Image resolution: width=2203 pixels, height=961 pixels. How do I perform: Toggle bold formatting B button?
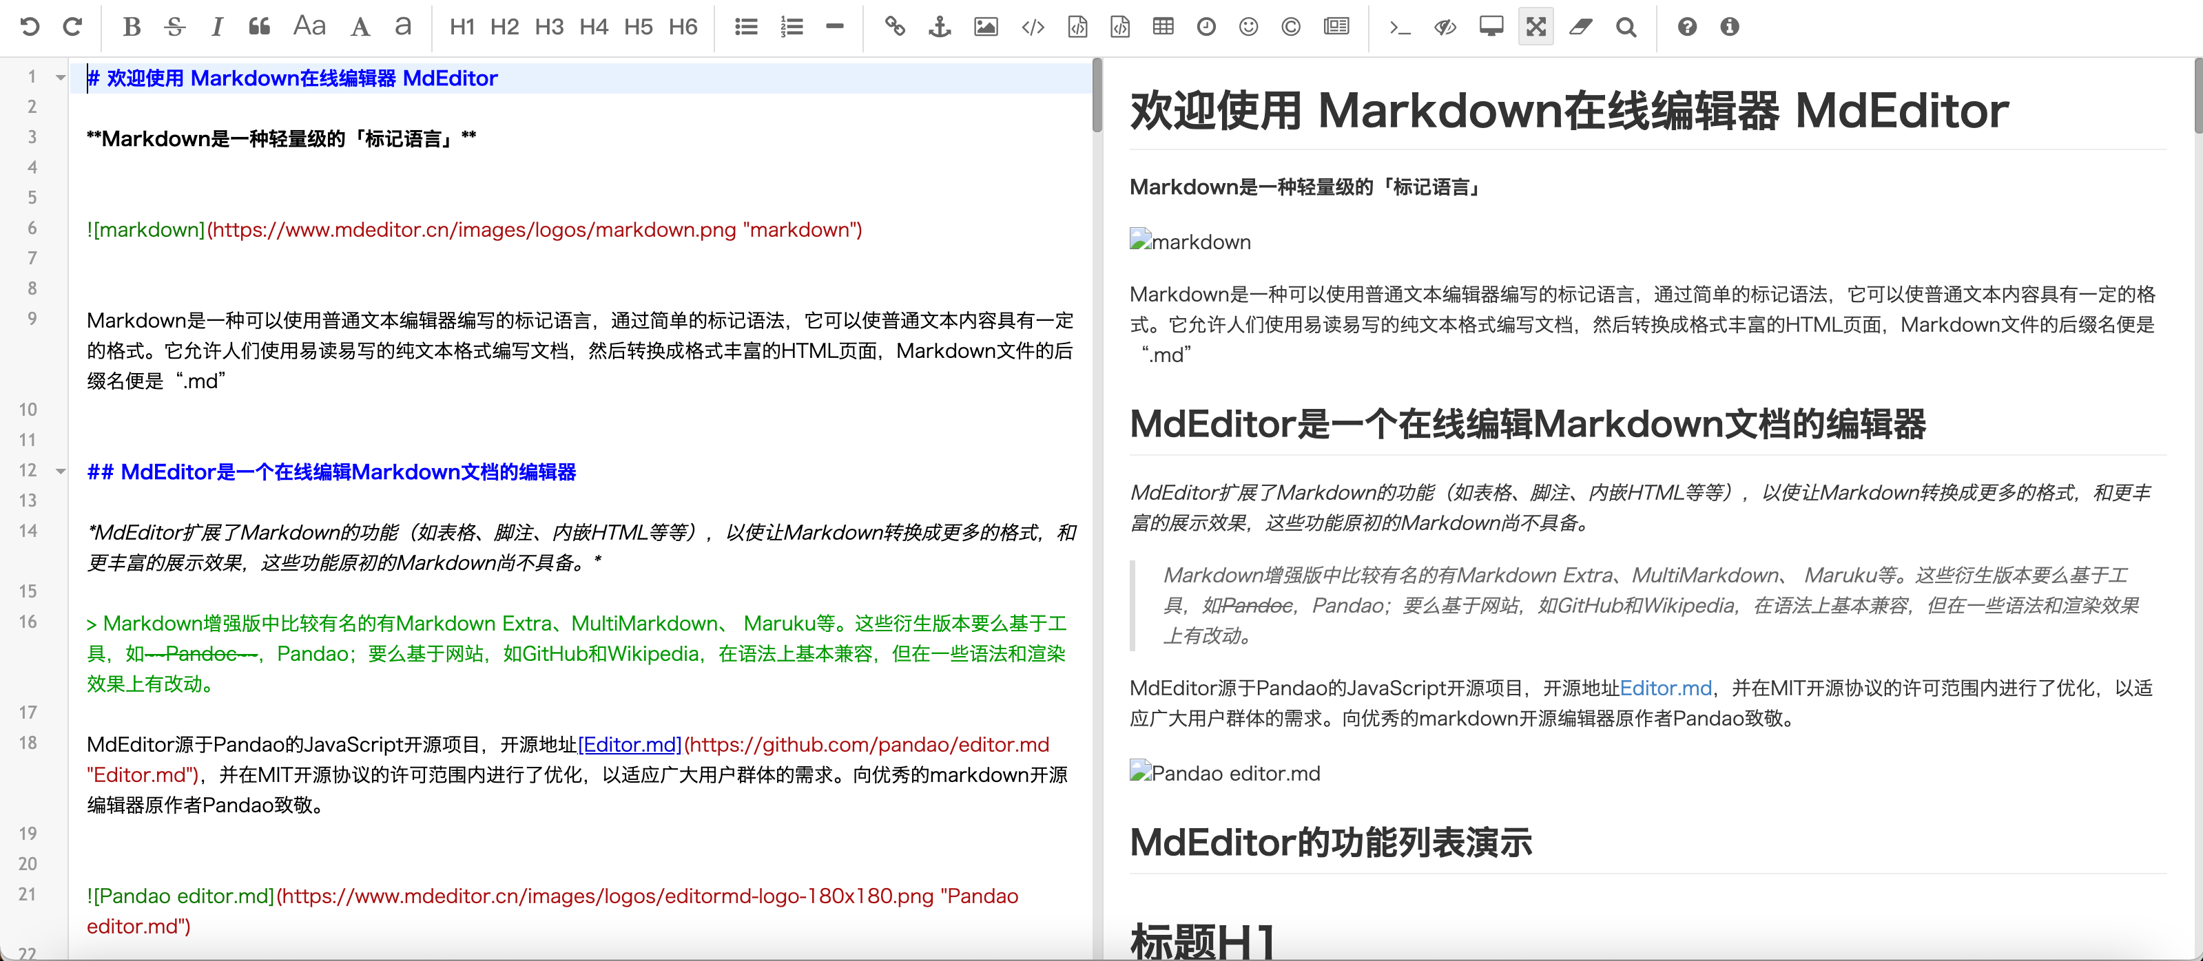(132, 27)
